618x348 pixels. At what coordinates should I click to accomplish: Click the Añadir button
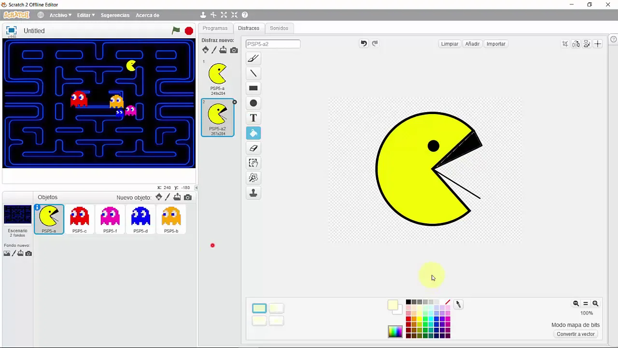click(472, 44)
